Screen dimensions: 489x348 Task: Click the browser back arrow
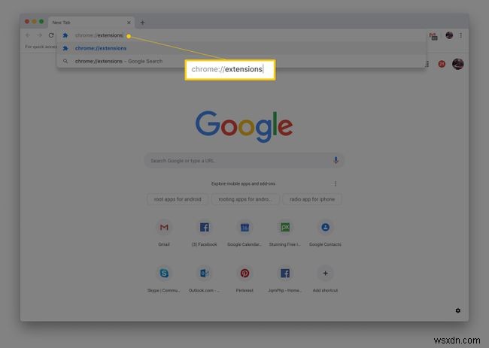28,35
